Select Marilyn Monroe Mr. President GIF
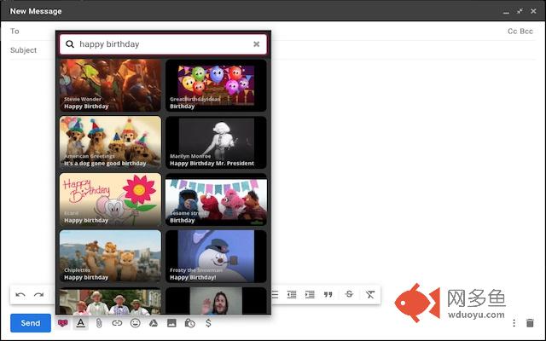 click(216, 142)
